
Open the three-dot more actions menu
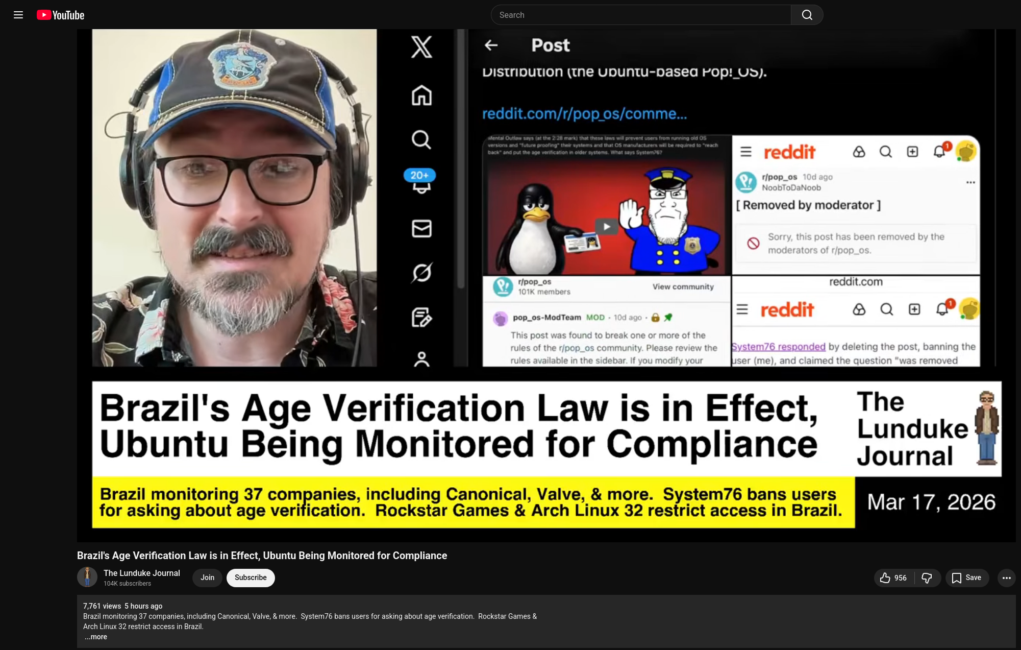coord(1006,577)
